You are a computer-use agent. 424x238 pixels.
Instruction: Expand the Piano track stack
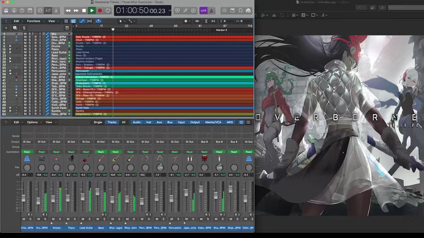click(x=10, y=49)
